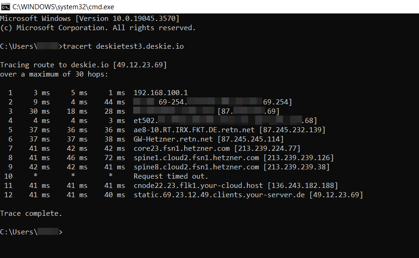Image resolution: width=419 pixels, height=258 pixels.
Task: Click the IP 213.239.224.77 in hop 7
Action: point(267,148)
